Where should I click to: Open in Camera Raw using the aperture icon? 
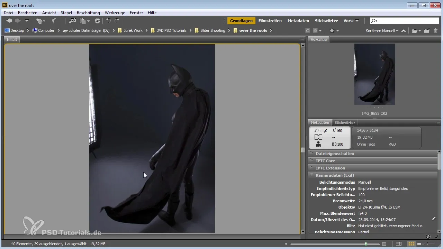97,21
